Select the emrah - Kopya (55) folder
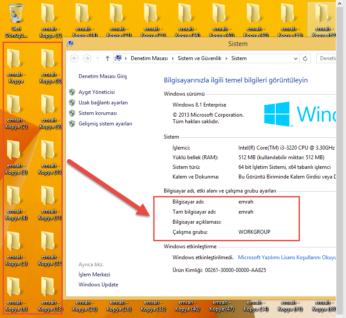 pyautogui.click(x=290, y=20)
